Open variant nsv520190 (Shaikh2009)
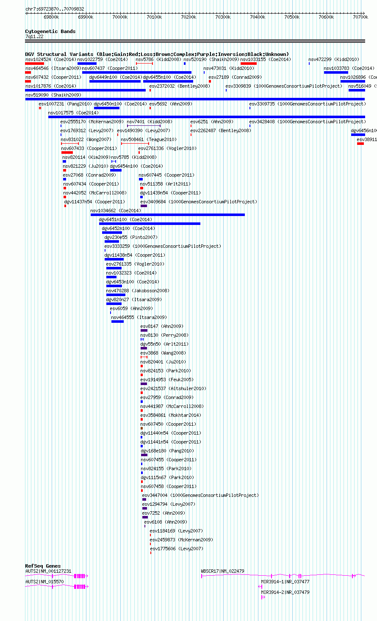The height and width of the screenshot is (621, 377). (211, 59)
